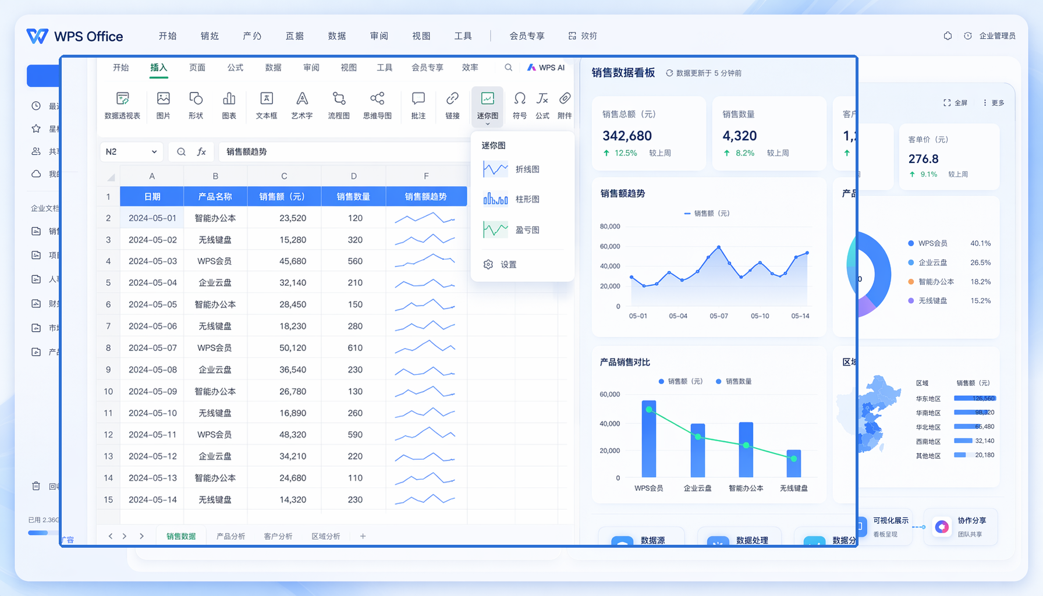Viewport: 1043px width, 596px height.
Task: Open outer window 视图 menu
Action: click(421, 36)
